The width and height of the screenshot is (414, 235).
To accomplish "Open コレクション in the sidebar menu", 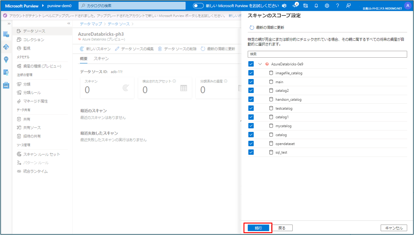I will (34, 40).
